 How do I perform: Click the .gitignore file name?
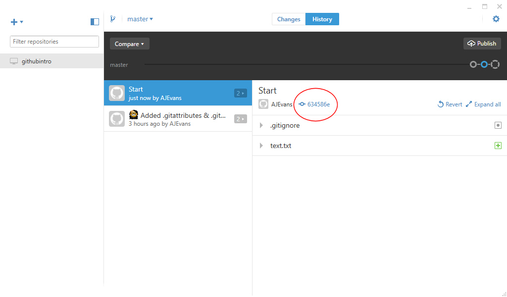coord(285,125)
